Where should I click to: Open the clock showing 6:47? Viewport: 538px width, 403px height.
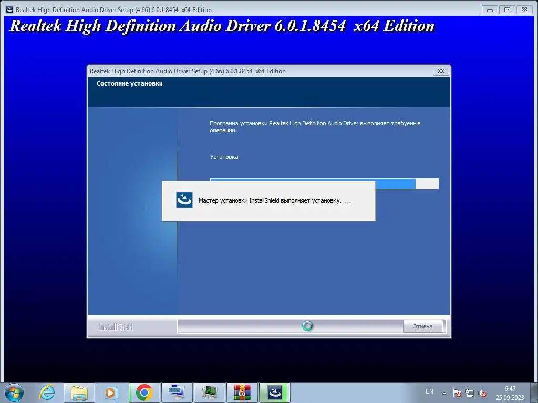pos(510,389)
